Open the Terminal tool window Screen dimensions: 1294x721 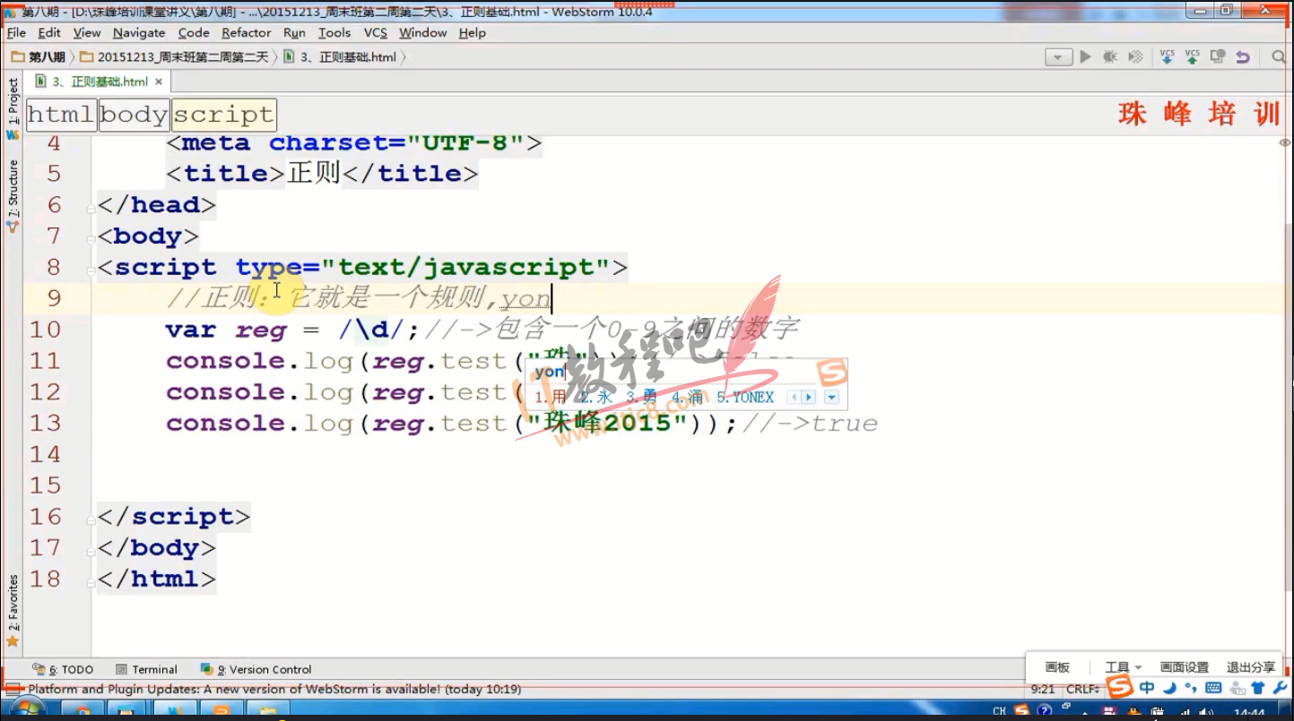[147, 669]
